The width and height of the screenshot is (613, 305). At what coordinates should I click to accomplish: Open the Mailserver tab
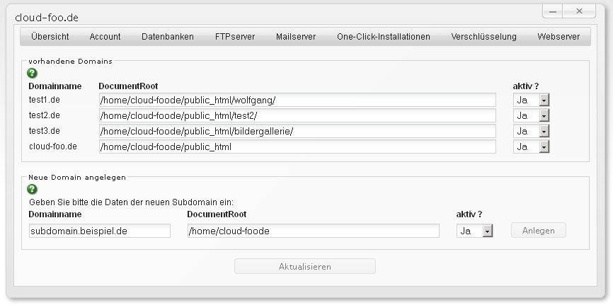point(296,37)
